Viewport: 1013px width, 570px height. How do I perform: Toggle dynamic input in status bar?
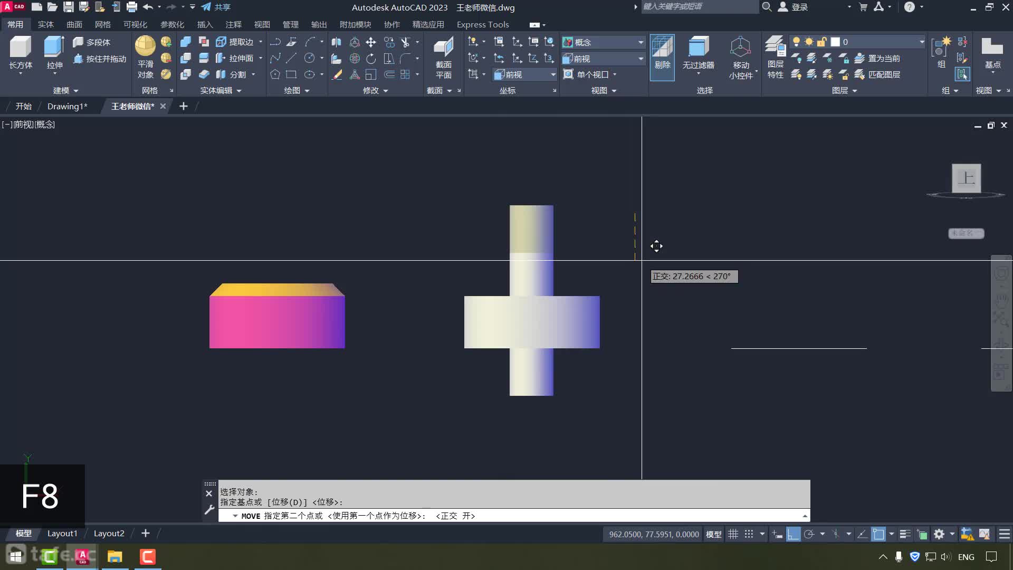pos(777,534)
